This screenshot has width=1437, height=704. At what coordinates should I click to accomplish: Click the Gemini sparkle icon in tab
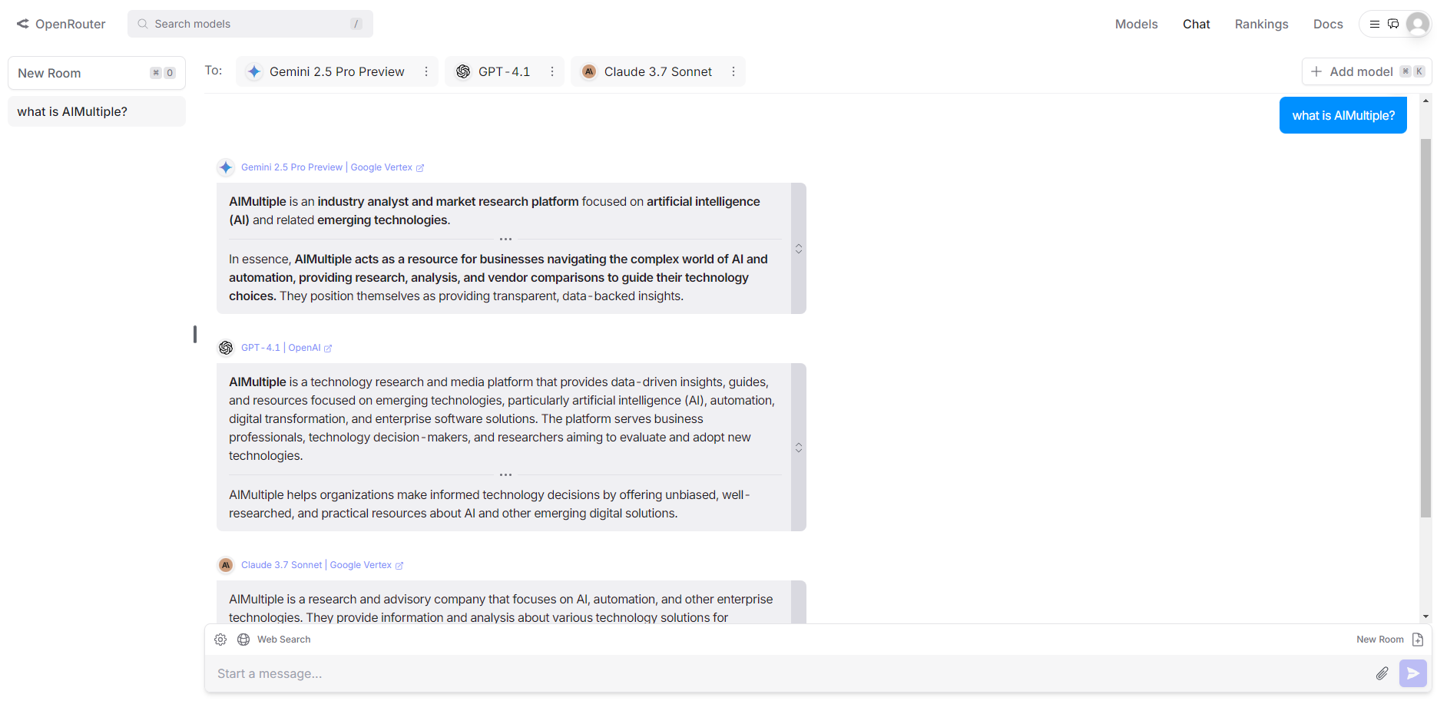coord(254,71)
